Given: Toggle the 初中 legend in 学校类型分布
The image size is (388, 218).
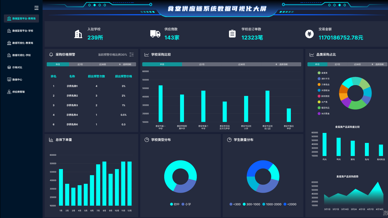Looking at the screenshot, I should point(175,204).
